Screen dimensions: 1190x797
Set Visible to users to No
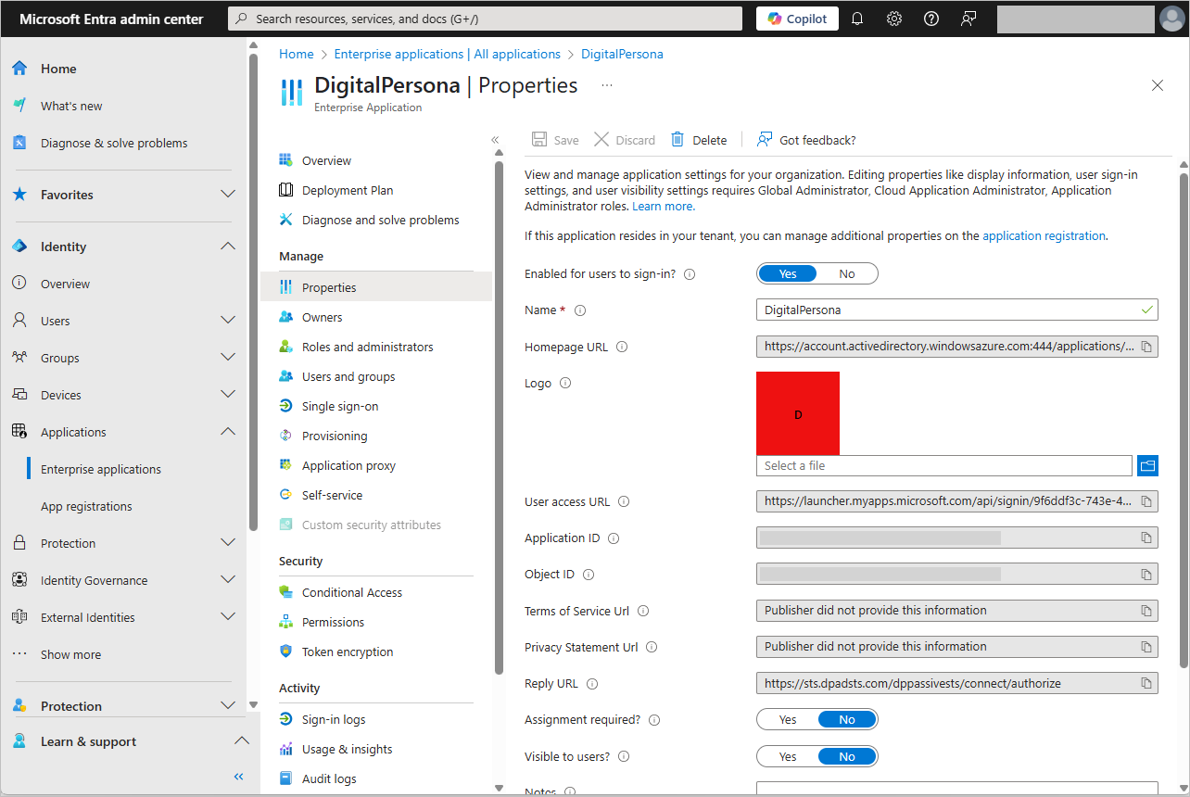coord(847,756)
